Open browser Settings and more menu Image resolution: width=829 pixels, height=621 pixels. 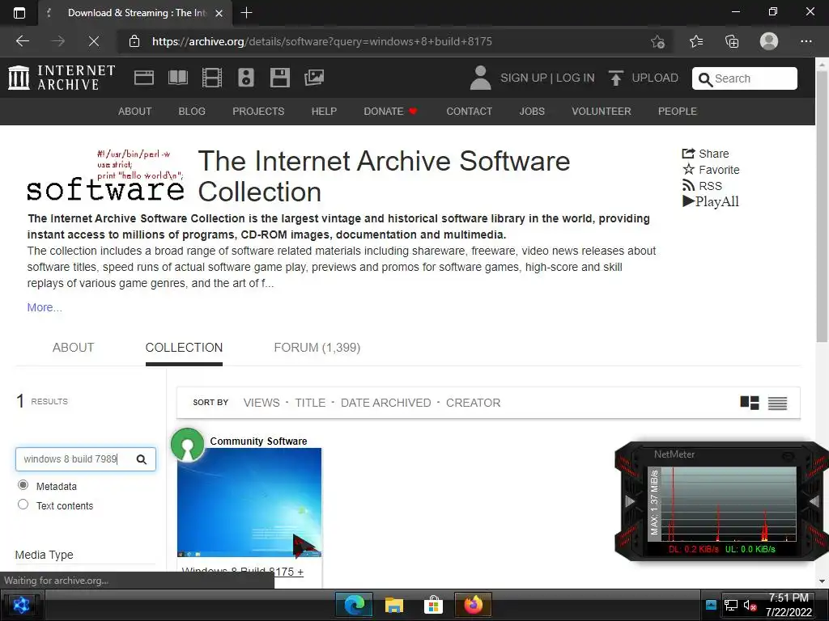point(806,41)
